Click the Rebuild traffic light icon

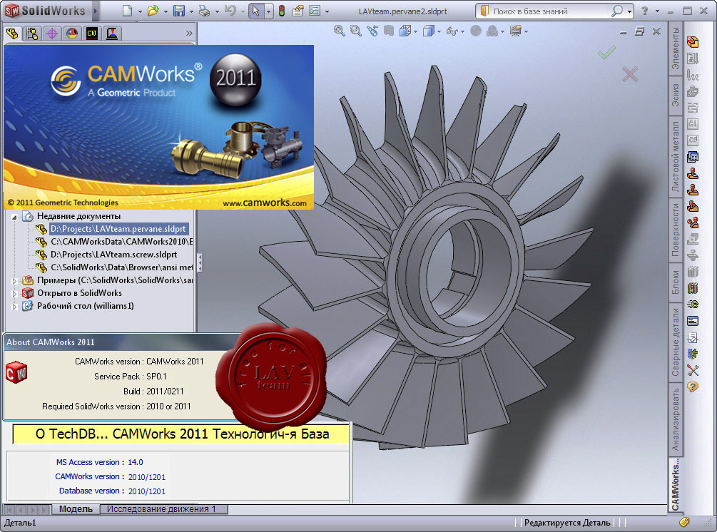(282, 11)
